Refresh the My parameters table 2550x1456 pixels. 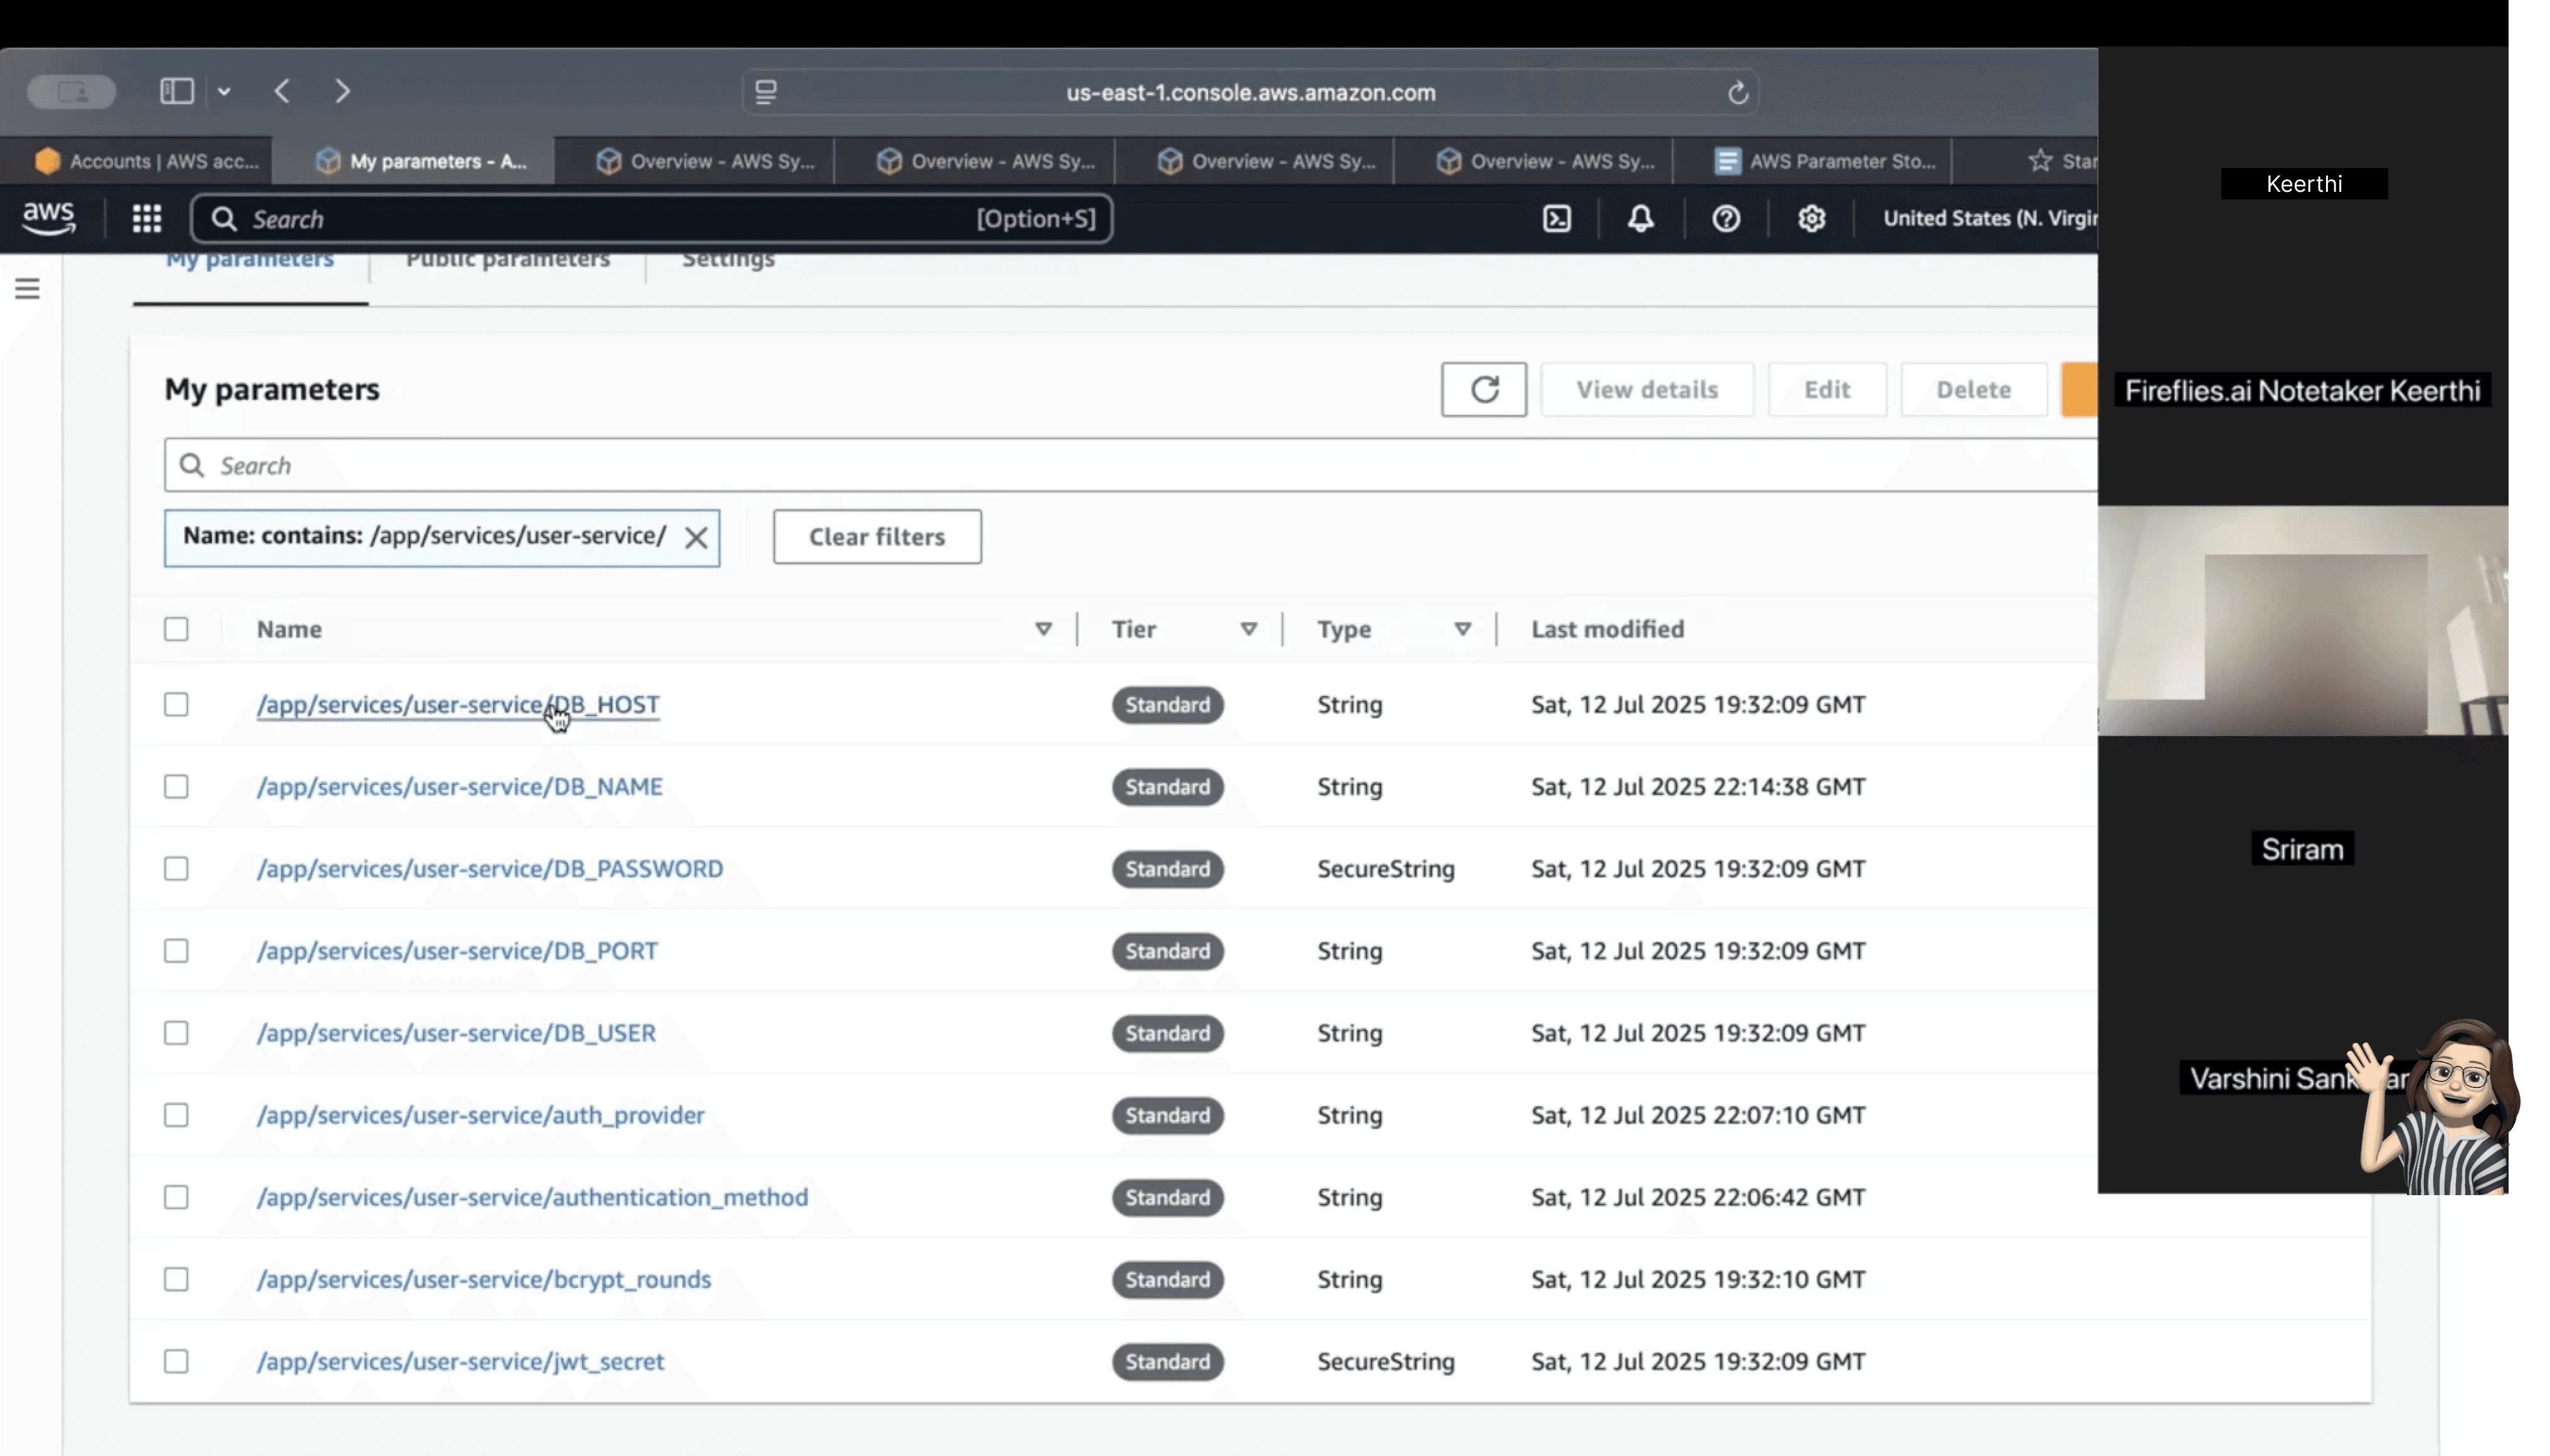tap(1483, 389)
